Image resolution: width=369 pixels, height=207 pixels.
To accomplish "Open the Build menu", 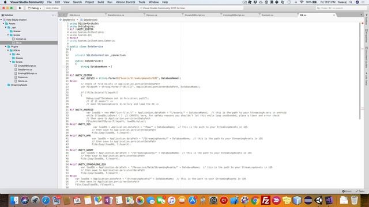I will tap(101, 2).
